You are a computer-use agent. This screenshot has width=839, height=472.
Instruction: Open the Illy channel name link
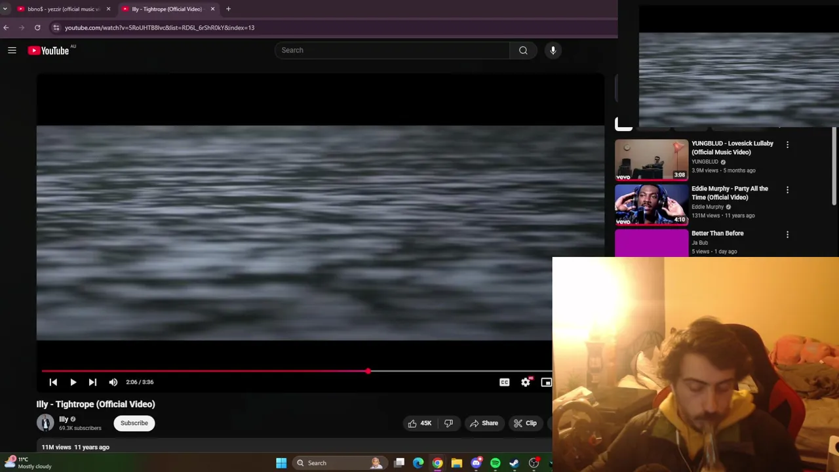(x=64, y=419)
